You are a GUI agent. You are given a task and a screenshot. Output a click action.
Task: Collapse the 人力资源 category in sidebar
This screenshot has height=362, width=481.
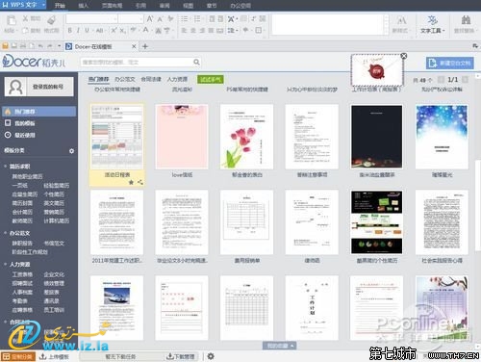tap(6, 264)
